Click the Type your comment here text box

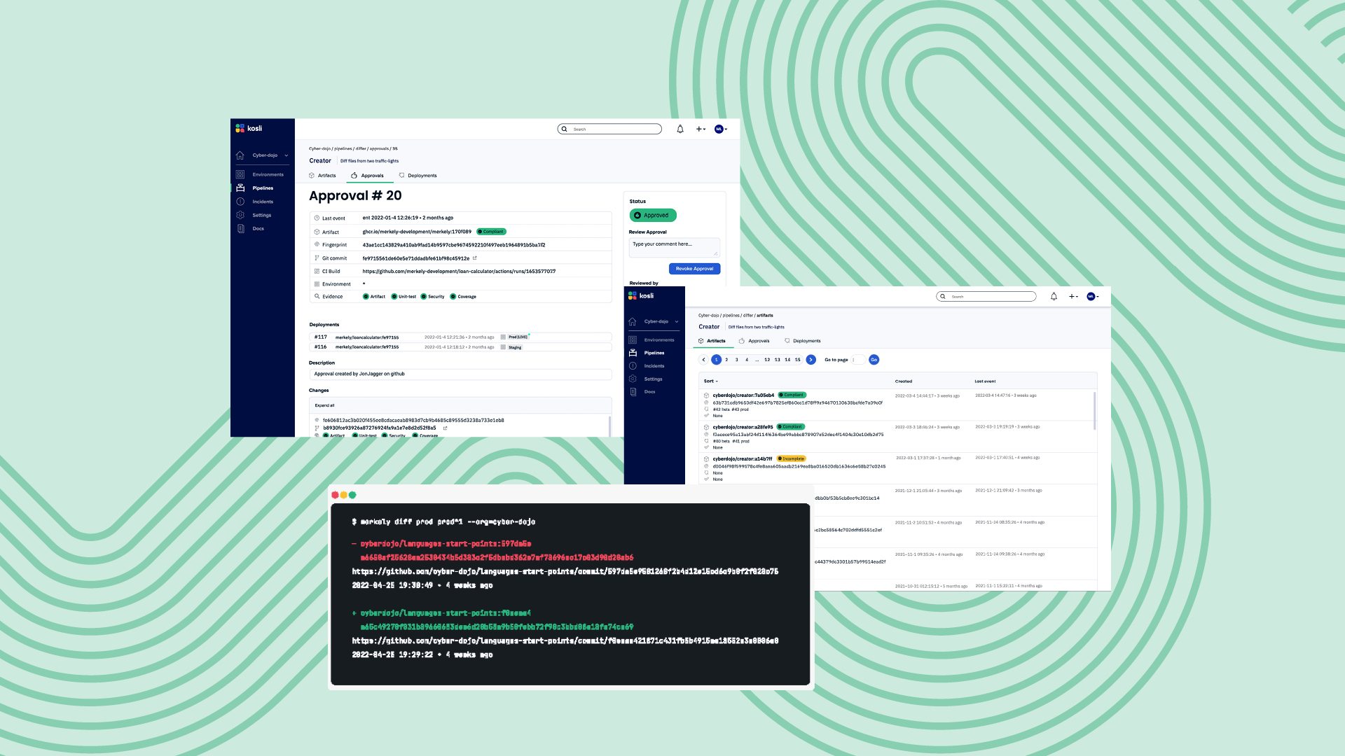click(674, 248)
